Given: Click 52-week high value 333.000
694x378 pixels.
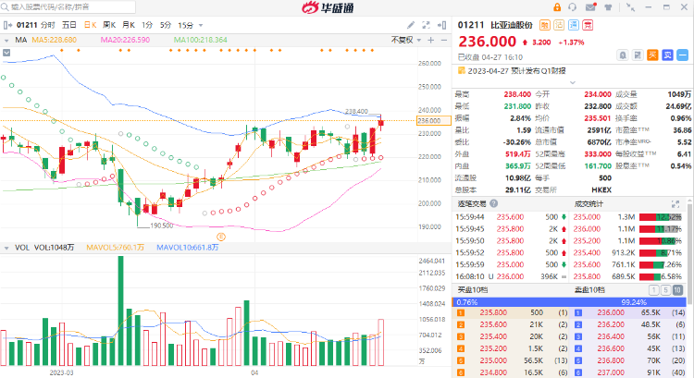Looking at the screenshot, I should (598, 153).
